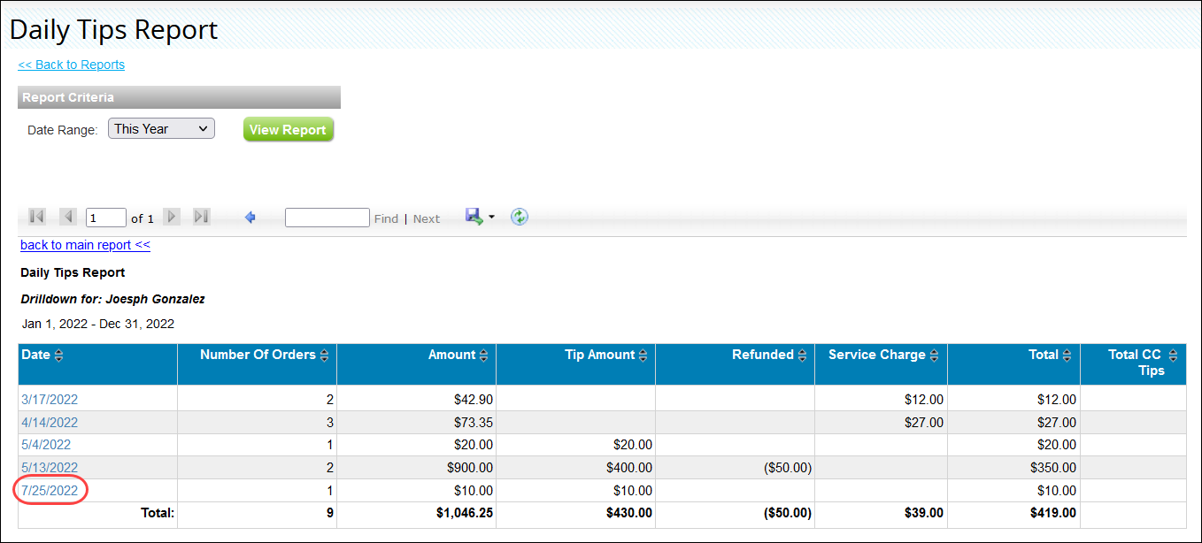The height and width of the screenshot is (543, 1202).
Task: Open the 4/14/2022 date link
Action: click(x=50, y=423)
